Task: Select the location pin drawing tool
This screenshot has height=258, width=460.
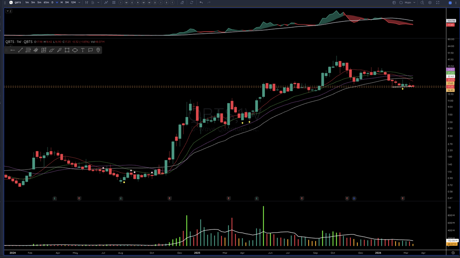Action: (x=98, y=50)
